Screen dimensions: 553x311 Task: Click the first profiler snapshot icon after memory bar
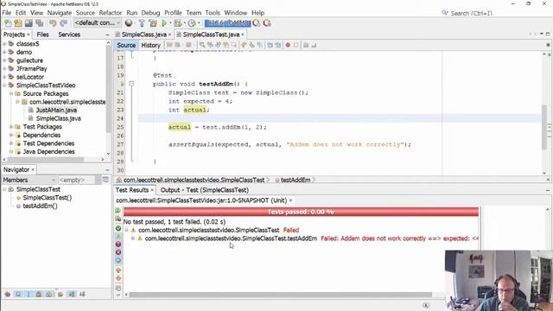pos(257,23)
